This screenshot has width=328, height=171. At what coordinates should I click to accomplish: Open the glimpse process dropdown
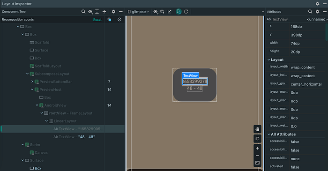coord(139,12)
